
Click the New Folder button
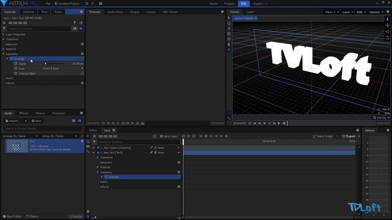[x=12, y=216]
